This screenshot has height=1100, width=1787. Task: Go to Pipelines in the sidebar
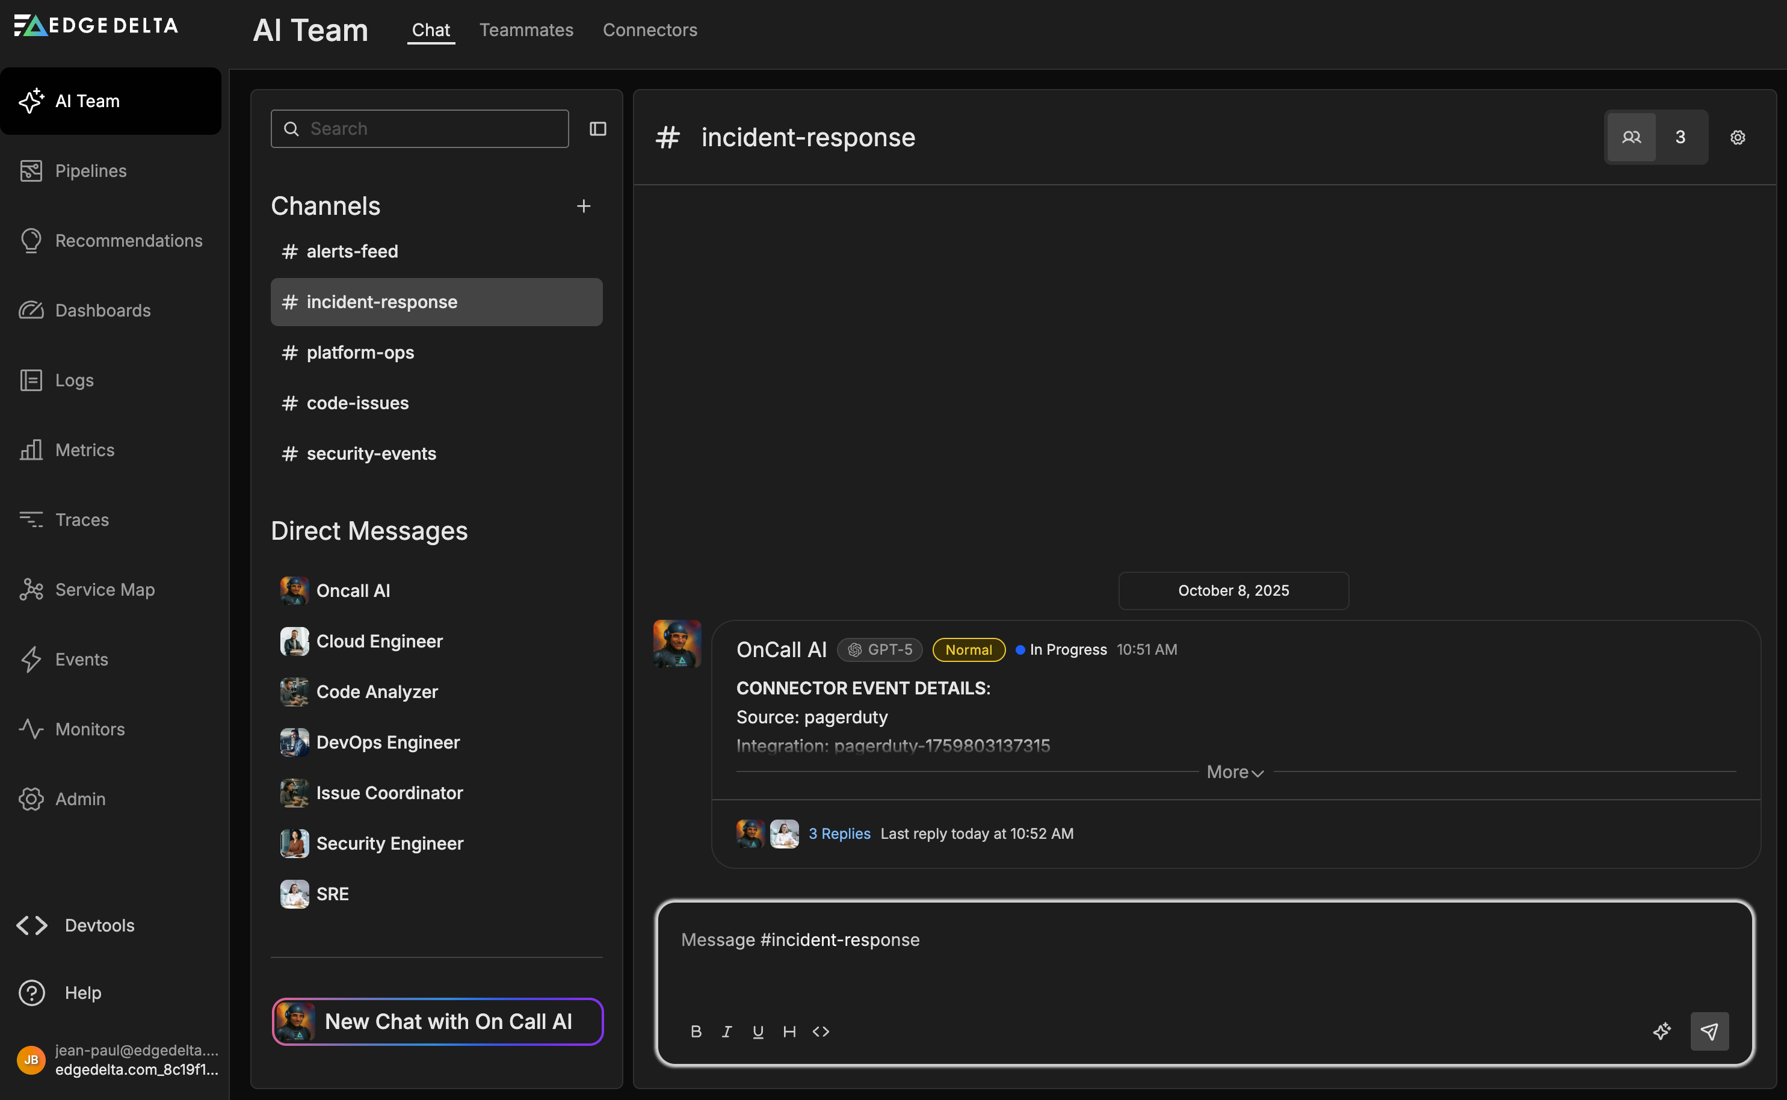90,171
